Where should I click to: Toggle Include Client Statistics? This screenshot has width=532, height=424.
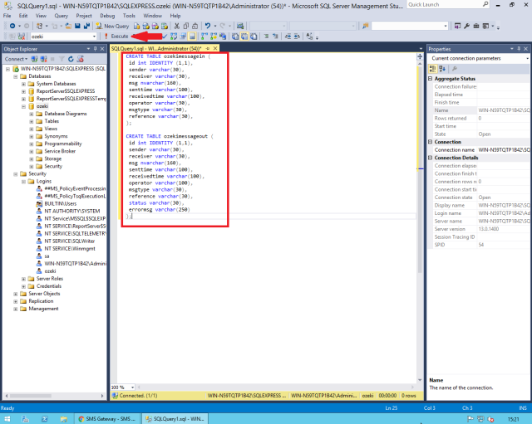pos(223,37)
